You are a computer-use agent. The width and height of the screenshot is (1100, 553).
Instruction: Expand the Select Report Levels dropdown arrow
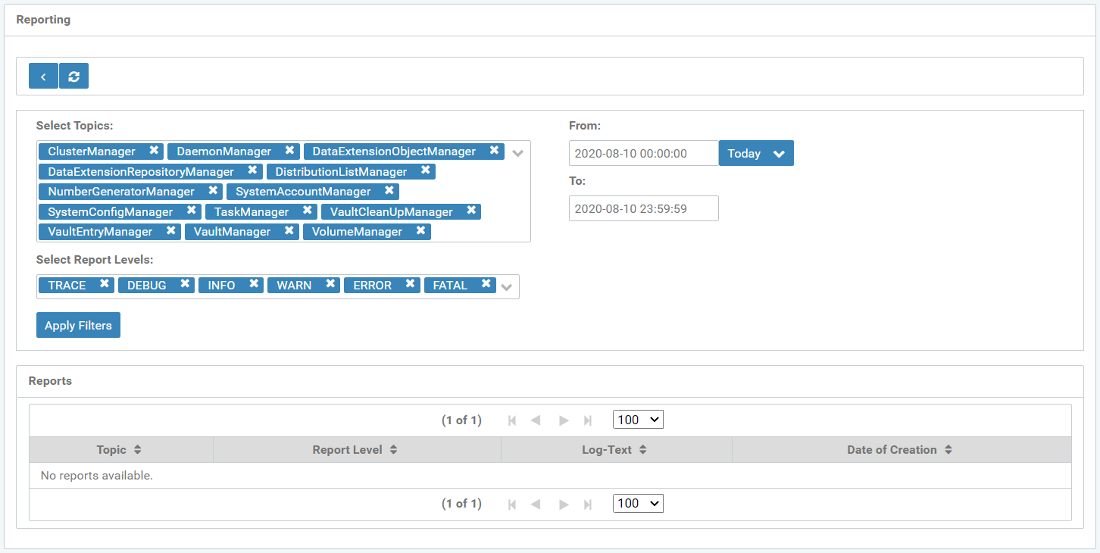click(x=507, y=287)
